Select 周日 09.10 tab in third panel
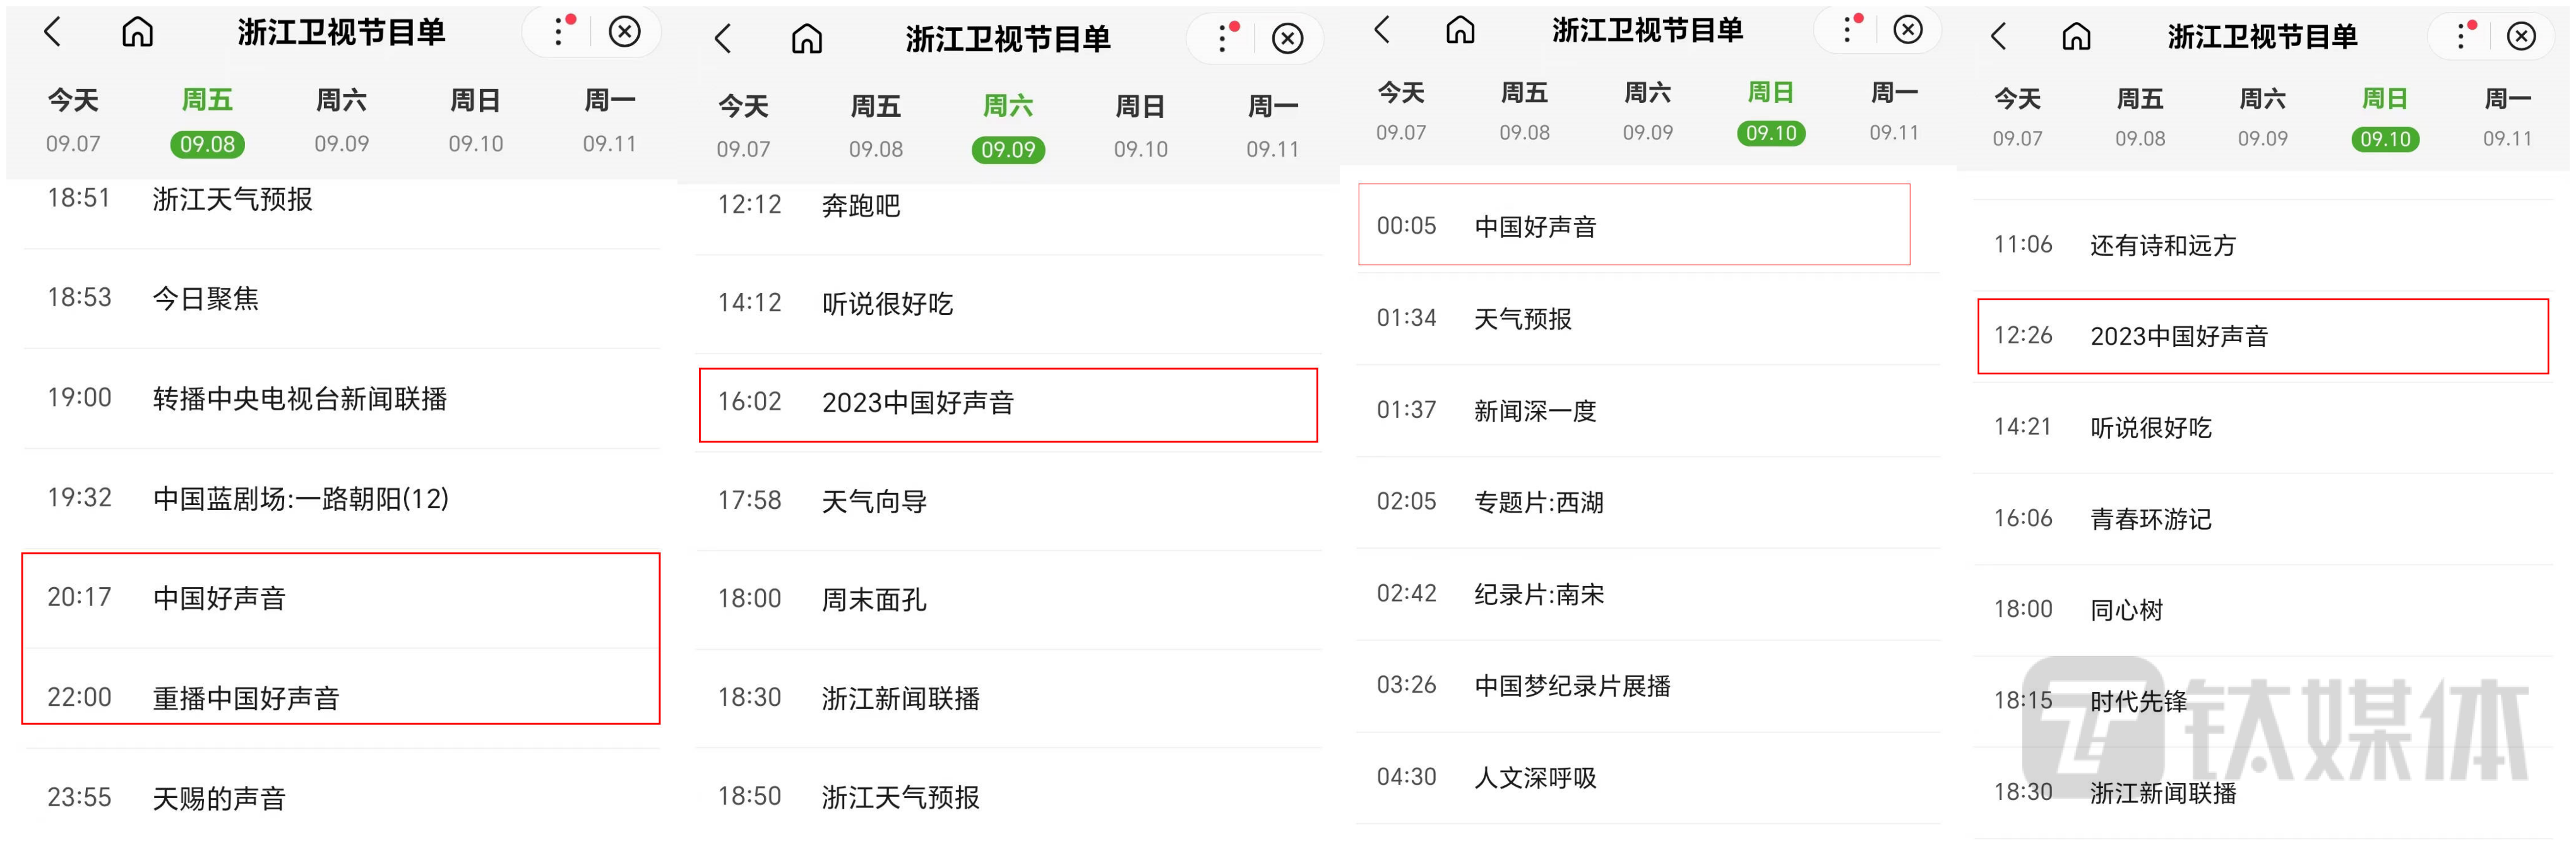The image size is (2576, 846). click(1770, 112)
